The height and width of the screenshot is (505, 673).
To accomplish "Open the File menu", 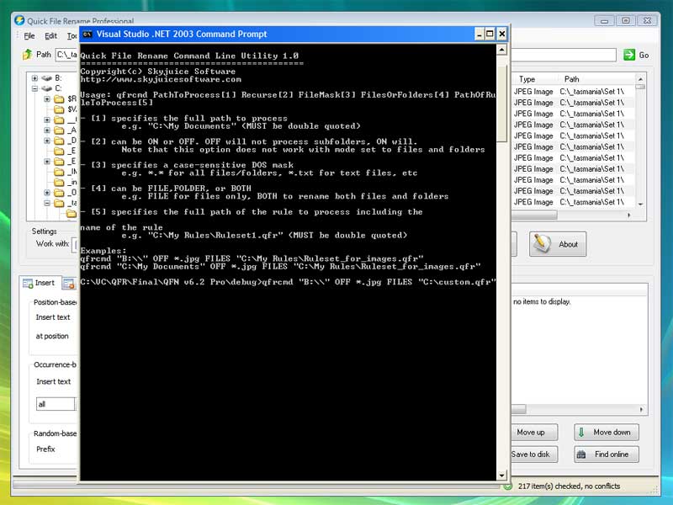I will (29, 36).
